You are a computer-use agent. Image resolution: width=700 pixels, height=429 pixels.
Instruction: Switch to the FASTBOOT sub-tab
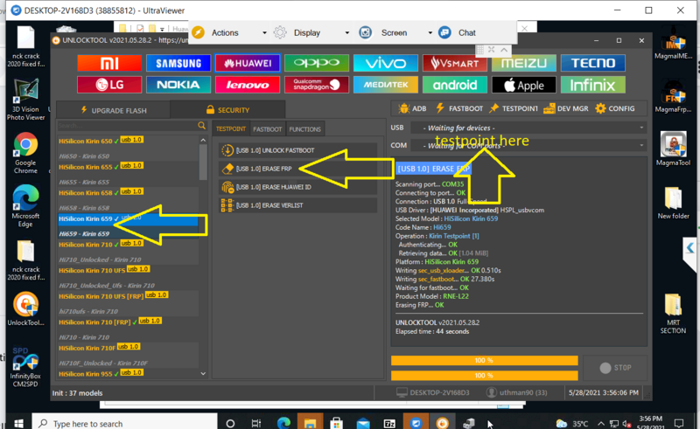[x=268, y=129]
